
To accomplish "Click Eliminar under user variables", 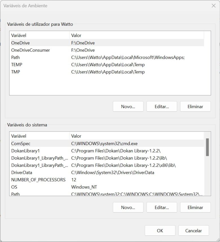I will [195, 107].
